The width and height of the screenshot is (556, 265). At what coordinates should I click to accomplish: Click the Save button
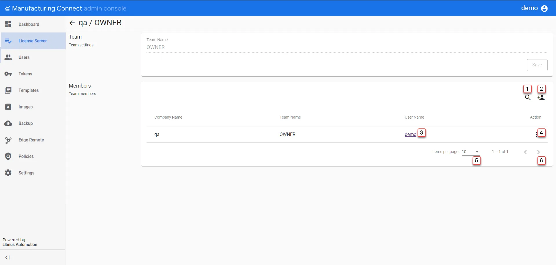click(537, 65)
